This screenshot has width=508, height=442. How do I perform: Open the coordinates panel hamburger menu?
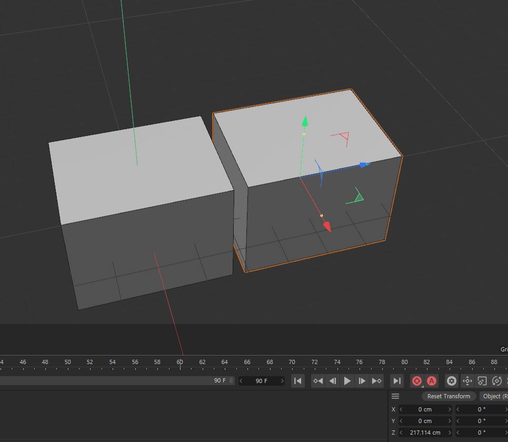pos(395,396)
